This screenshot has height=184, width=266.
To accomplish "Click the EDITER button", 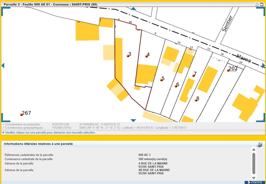I will pos(255,182).
